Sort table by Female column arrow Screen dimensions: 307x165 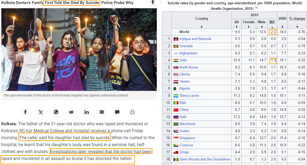coord(249,27)
